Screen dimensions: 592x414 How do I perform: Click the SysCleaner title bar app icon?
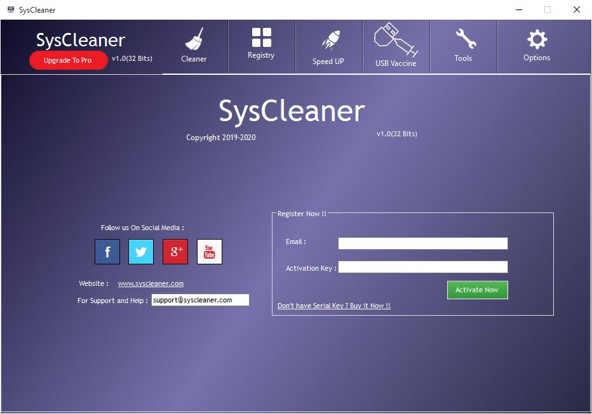pyautogui.click(x=11, y=10)
